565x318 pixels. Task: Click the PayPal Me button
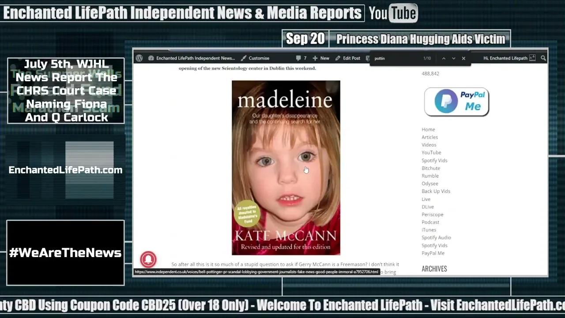pos(433,253)
